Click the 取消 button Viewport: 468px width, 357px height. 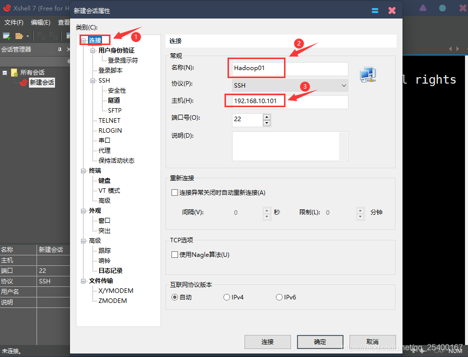pos(372,342)
